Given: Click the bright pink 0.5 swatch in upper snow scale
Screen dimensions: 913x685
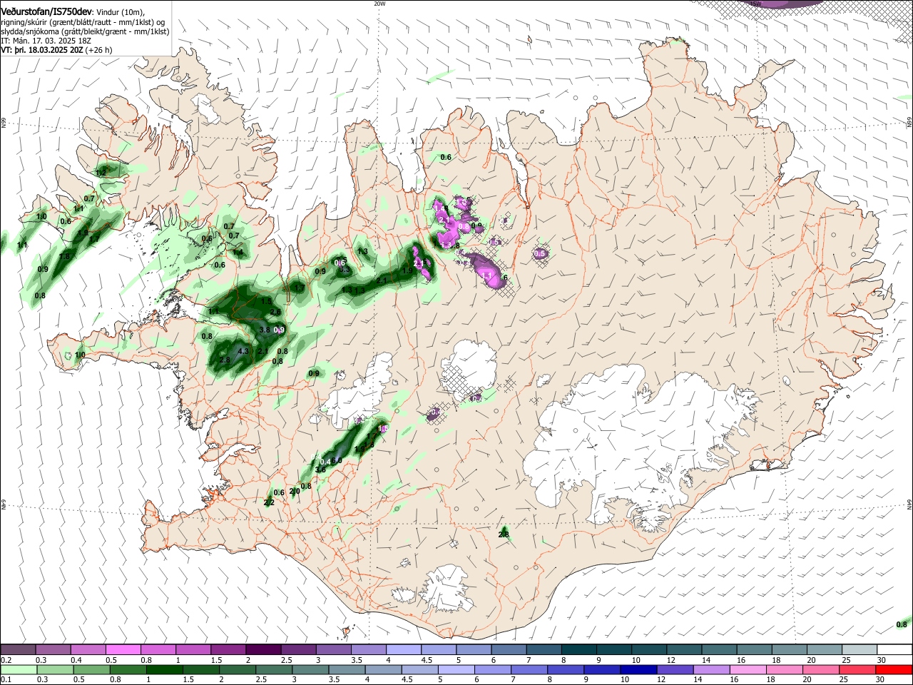Looking at the screenshot, I should pos(123,650).
